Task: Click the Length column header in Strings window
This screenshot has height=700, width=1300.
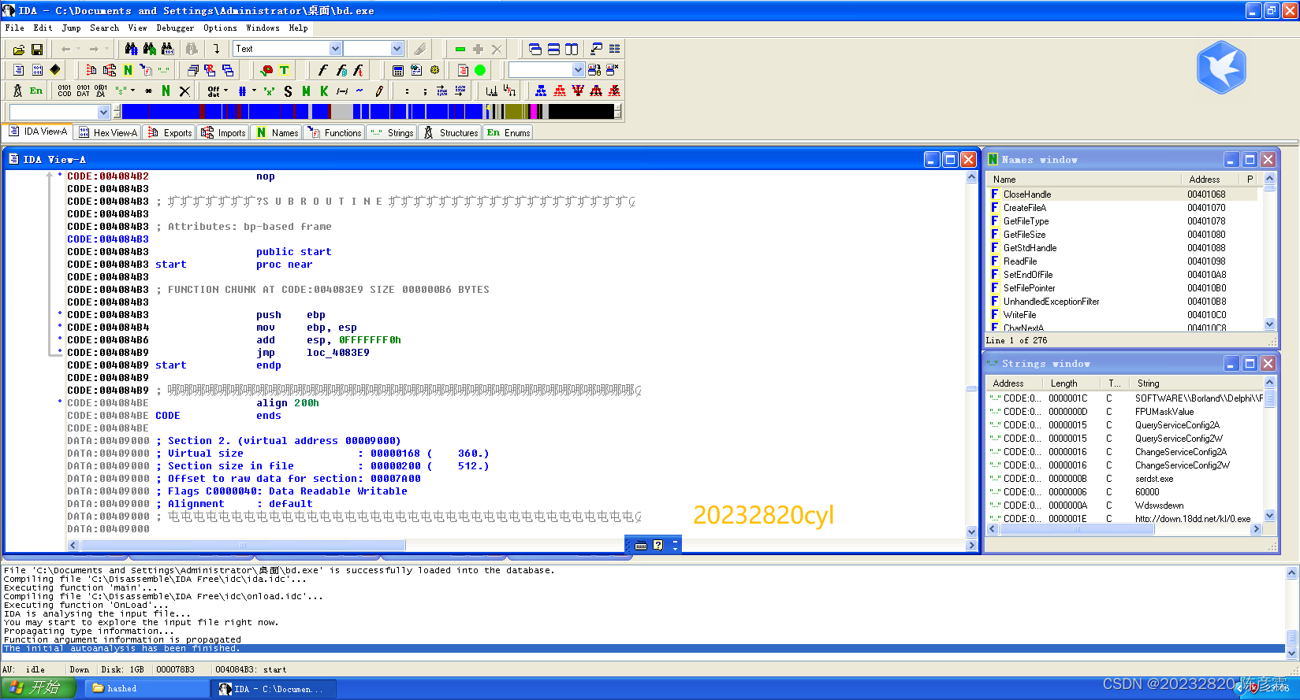Action: 1073,383
